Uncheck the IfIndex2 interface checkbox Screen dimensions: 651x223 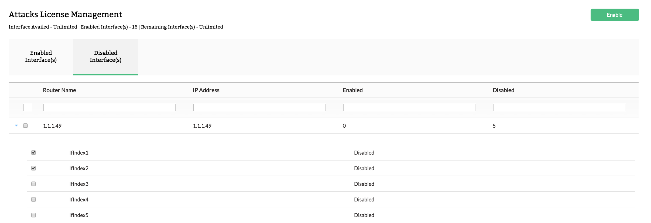tap(33, 168)
